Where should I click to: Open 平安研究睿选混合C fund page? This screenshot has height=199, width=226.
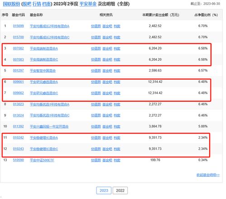[x=44, y=93]
